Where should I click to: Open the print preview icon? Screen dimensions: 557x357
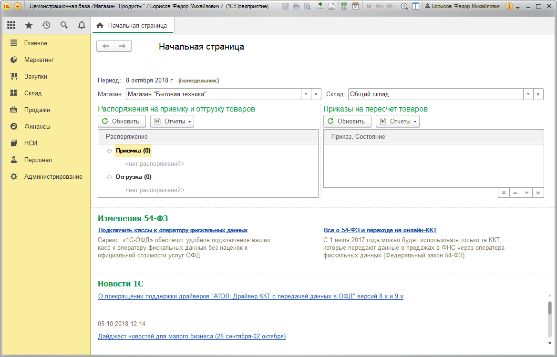308,6
